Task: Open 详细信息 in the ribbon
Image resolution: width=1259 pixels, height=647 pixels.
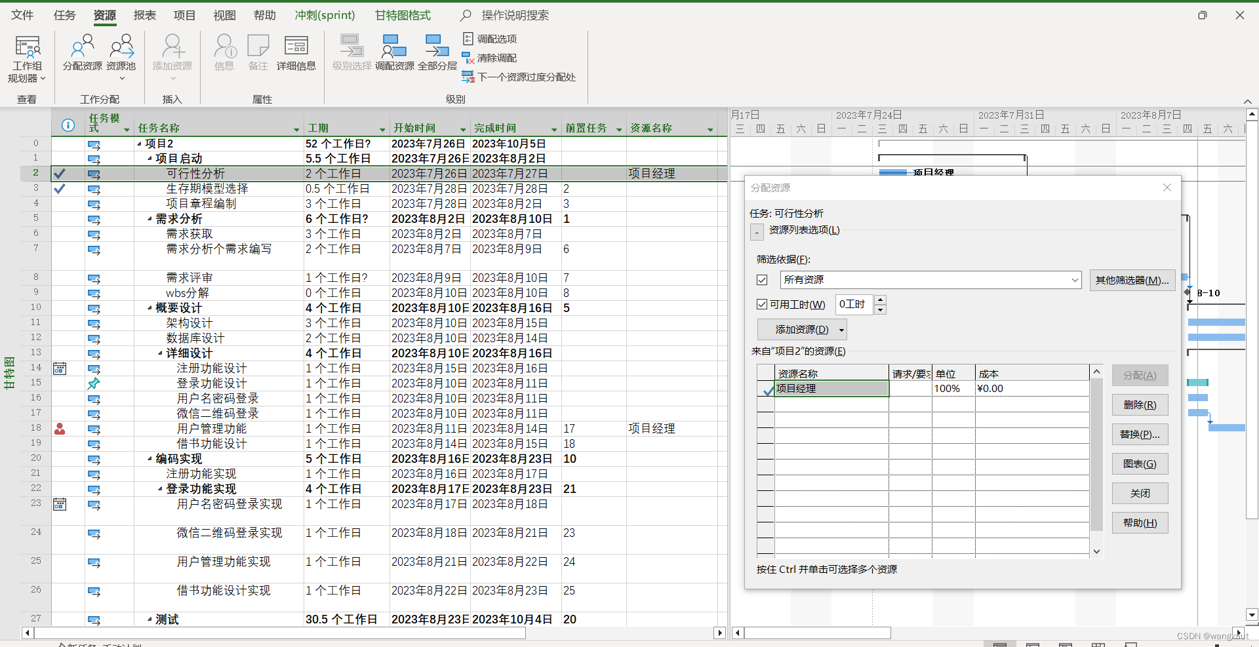Action: (296, 52)
